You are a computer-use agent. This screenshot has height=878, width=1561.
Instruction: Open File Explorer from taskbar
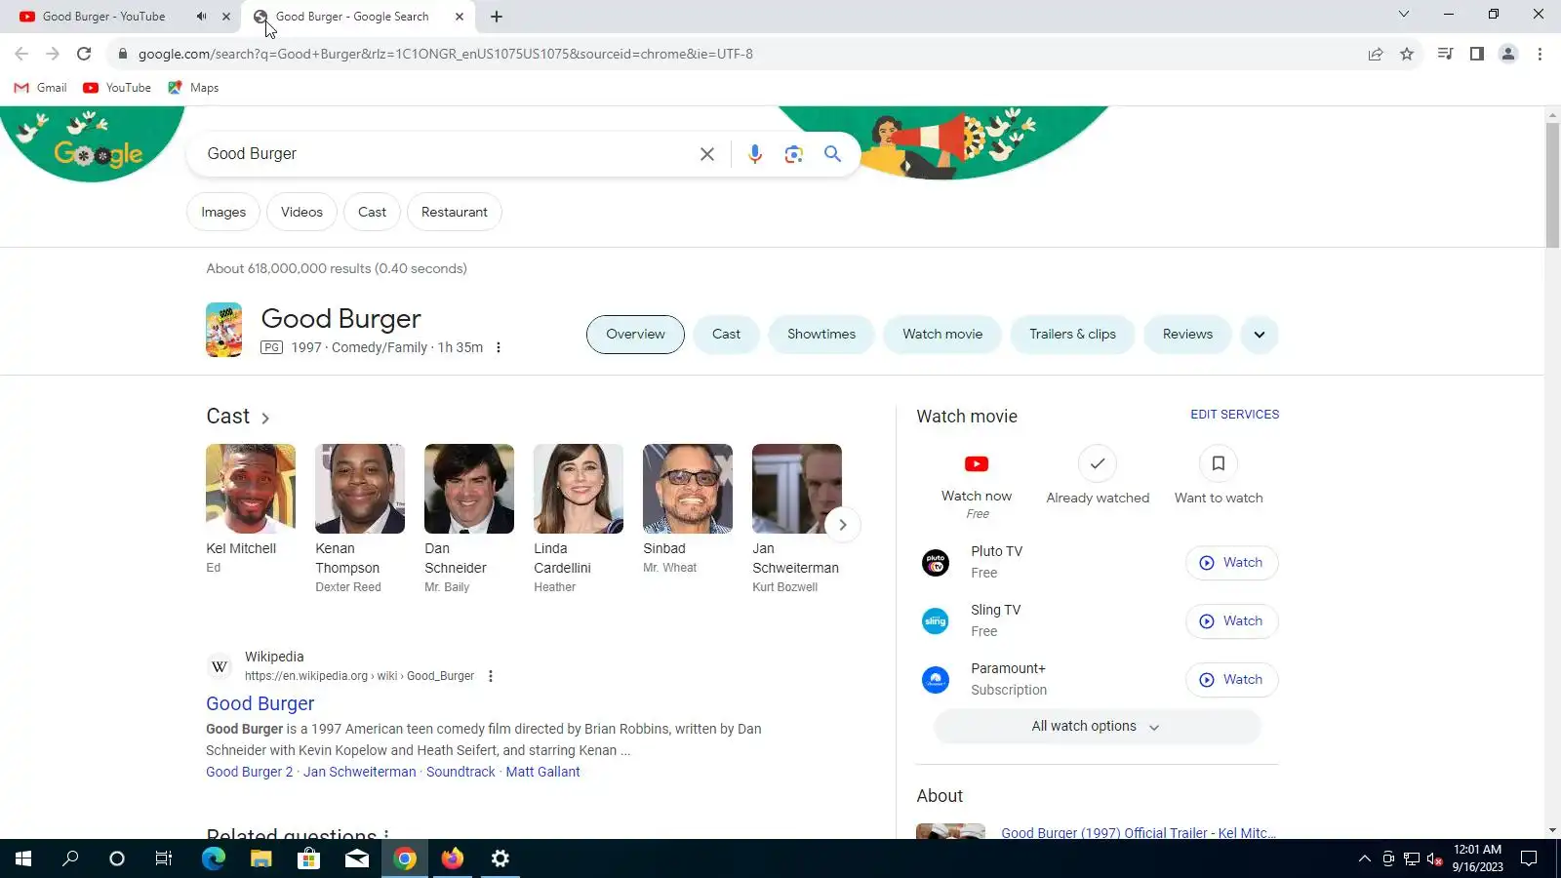point(260,858)
